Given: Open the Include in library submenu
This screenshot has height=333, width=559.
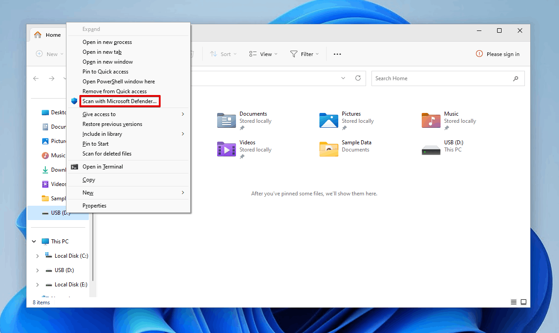Looking at the screenshot, I should click(x=128, y=134).
